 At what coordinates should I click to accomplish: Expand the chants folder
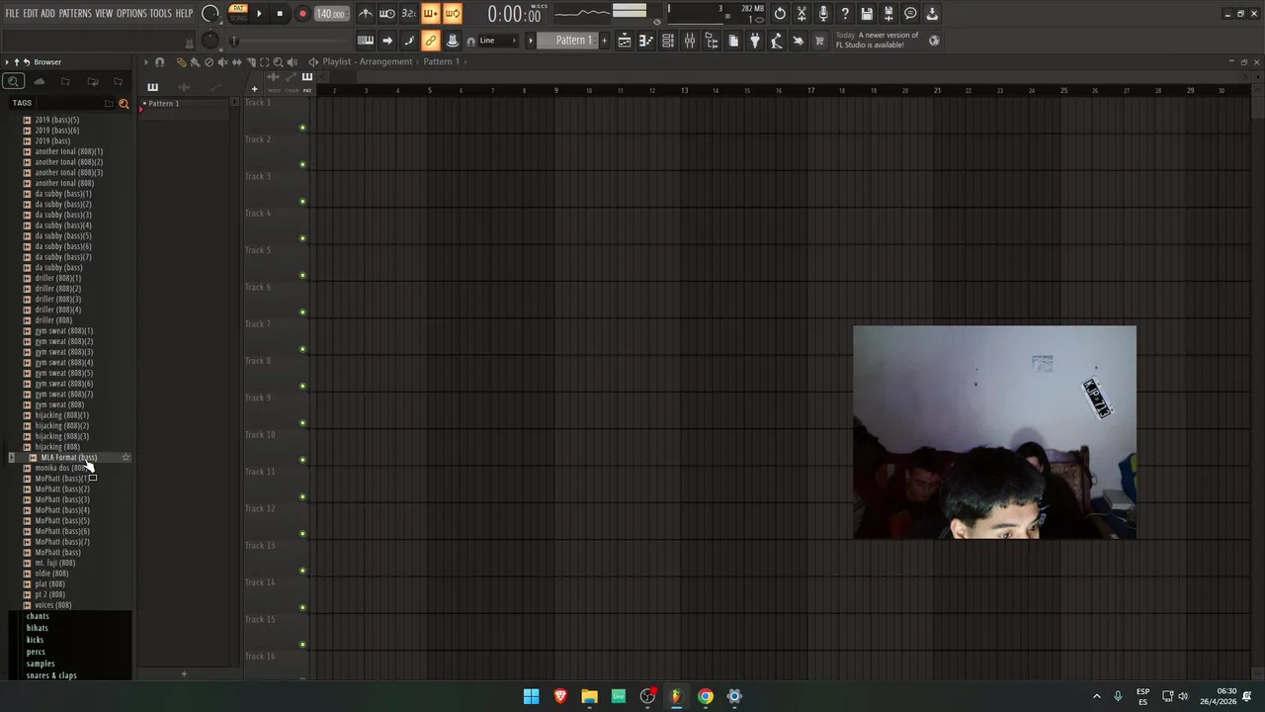pyautogui.click(x=38, y=616)
